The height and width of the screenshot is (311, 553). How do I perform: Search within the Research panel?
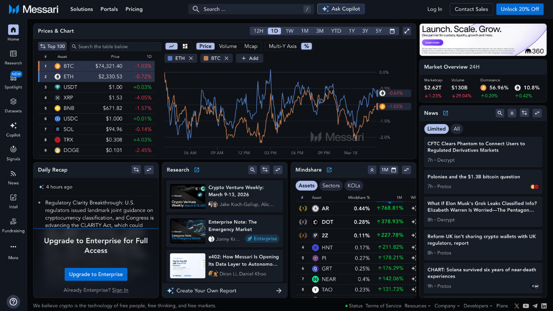(253, 170)
